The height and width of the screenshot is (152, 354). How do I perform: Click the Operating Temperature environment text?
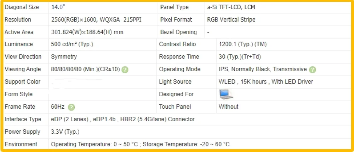tap(140, 144)
